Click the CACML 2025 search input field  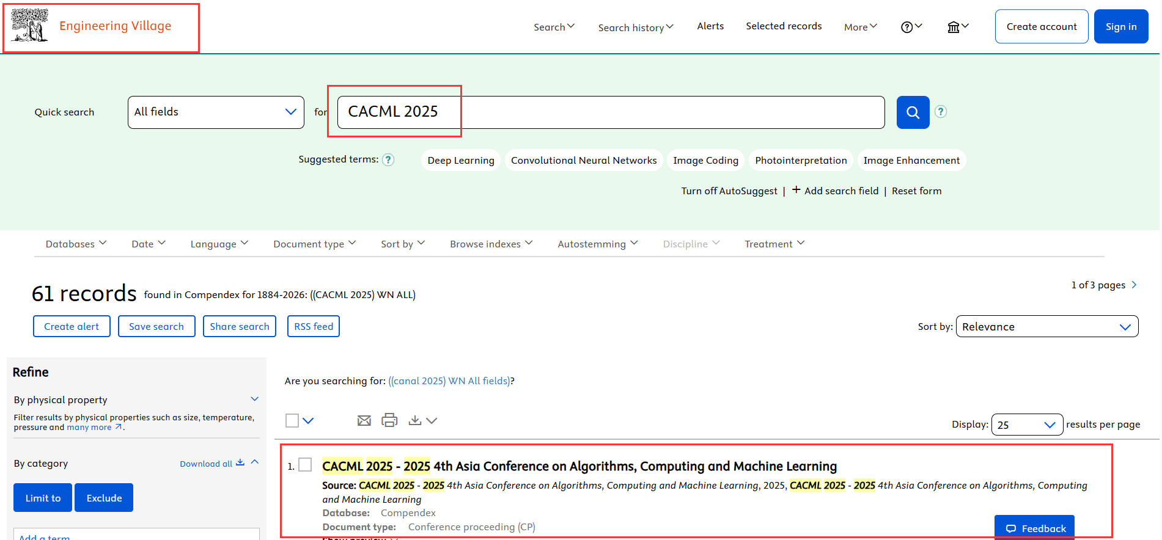(x=610, y=112)
